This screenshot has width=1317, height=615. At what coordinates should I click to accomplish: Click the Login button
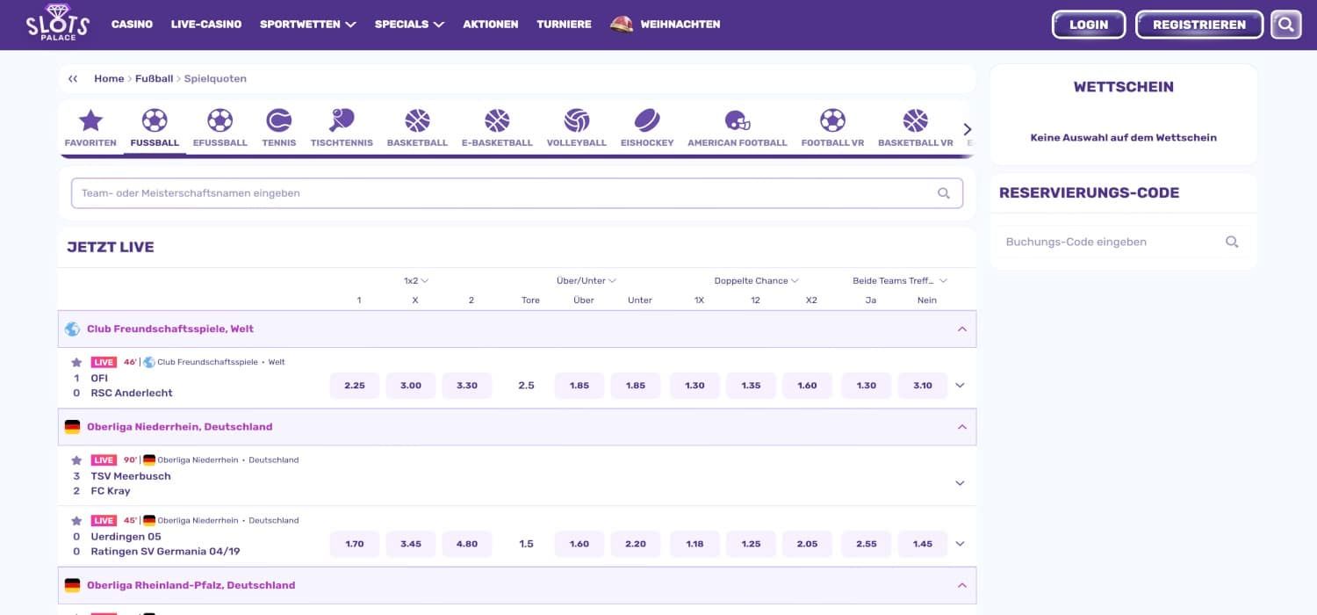[1088, 25]
